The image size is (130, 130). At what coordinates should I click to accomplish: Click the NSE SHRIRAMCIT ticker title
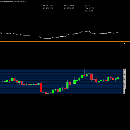pos(21,2)
